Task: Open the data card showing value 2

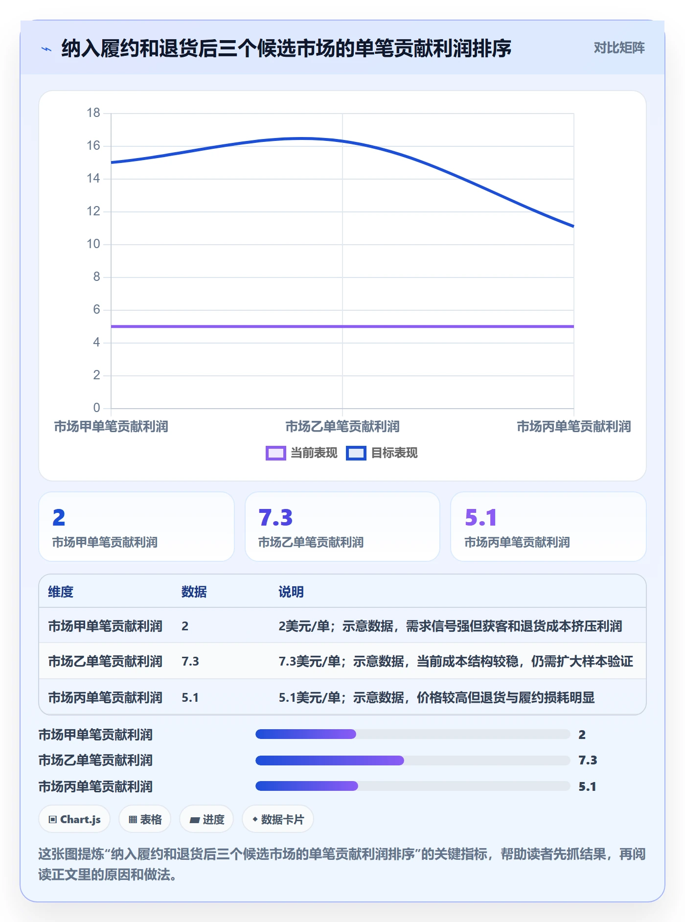Action: [x=137, y=527]
